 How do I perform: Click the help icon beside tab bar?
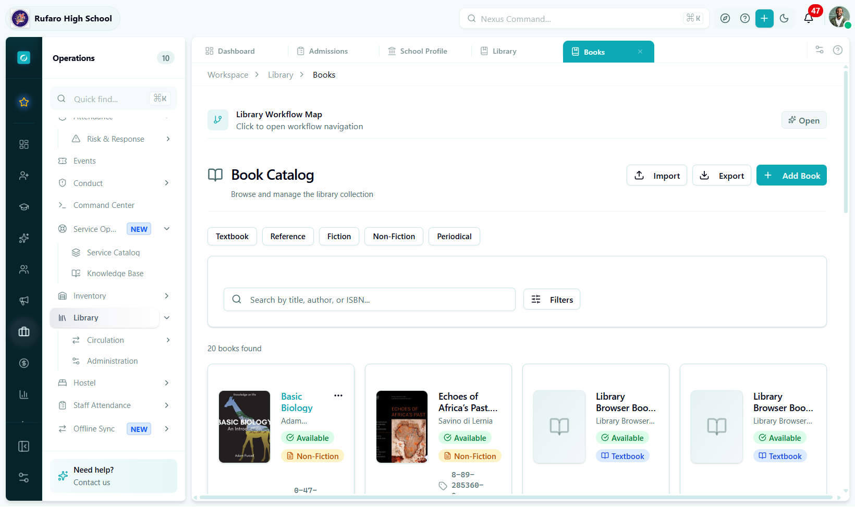click(838, 50)
